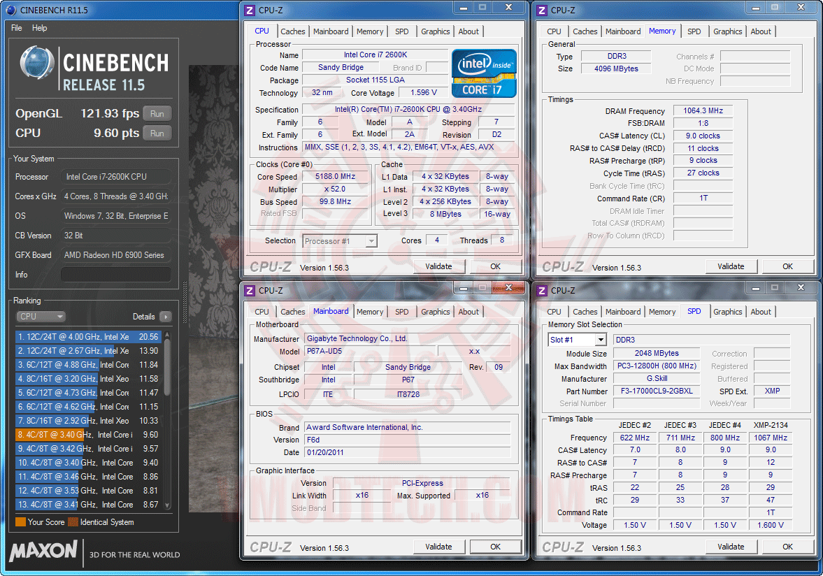The height and width of the screenshot is (576, 823).
Task: Click the DRAM Frequency value 1064.3 MHz
Action: [x=703, y=110]
